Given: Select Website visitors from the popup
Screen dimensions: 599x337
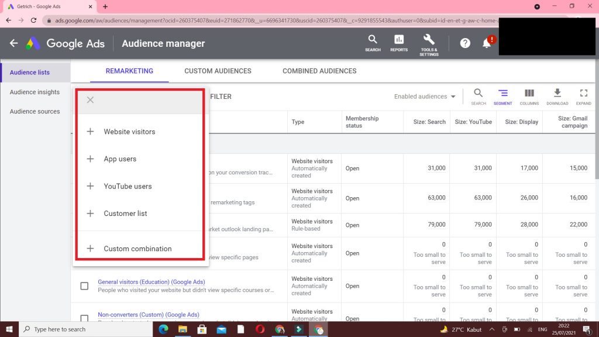Looking at the screenshot, I should coord(129,132).
